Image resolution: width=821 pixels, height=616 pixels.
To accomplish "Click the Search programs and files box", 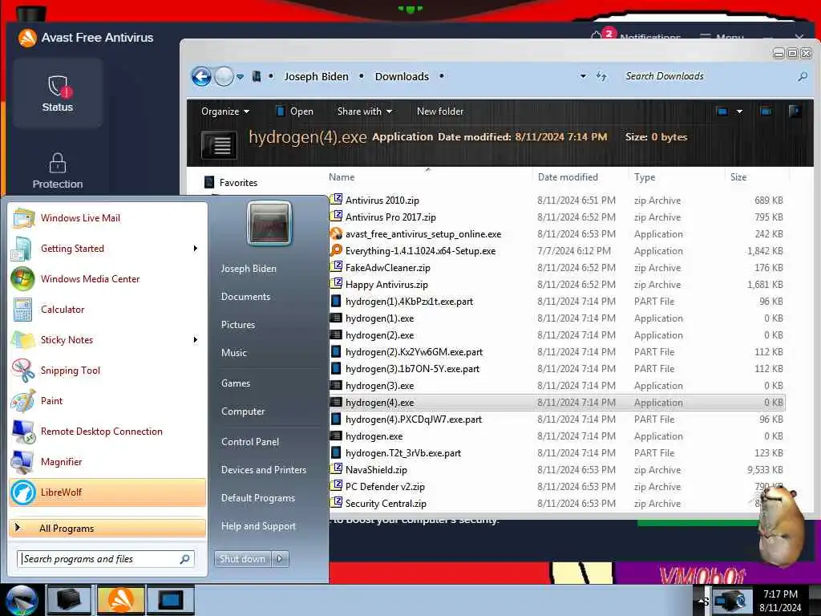I will click(x=106, y=559).
